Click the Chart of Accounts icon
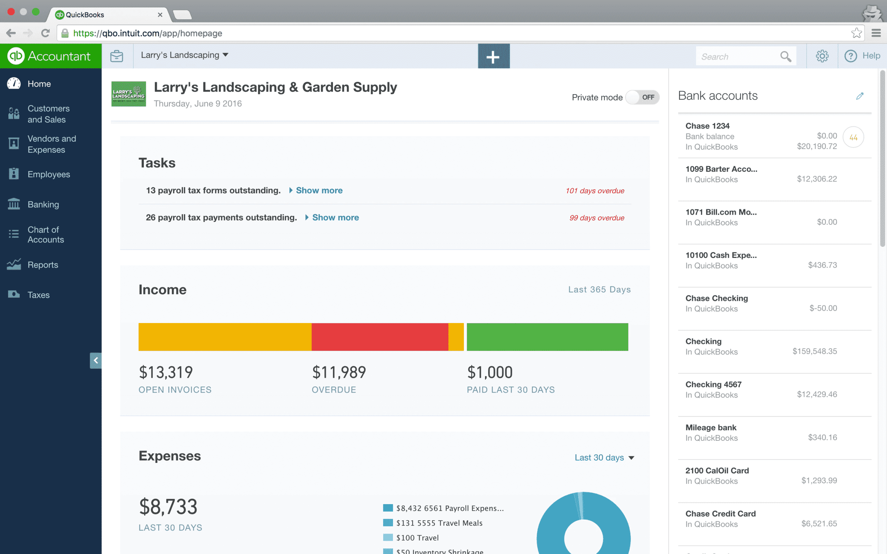Screen dimensions: 887x554 point(14,235)
